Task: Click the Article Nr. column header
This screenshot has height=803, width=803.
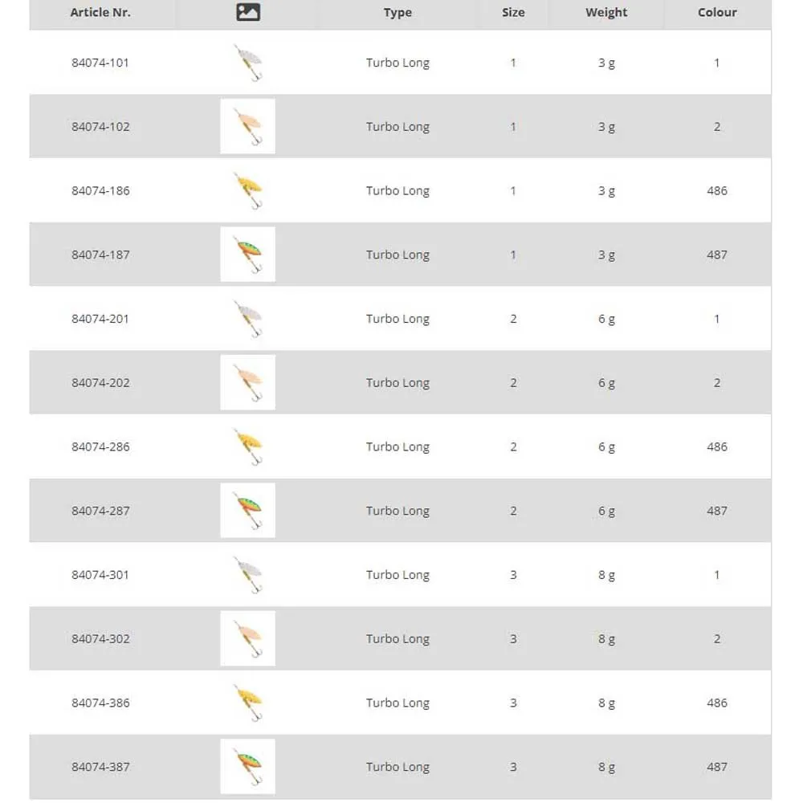Action: 100,12
